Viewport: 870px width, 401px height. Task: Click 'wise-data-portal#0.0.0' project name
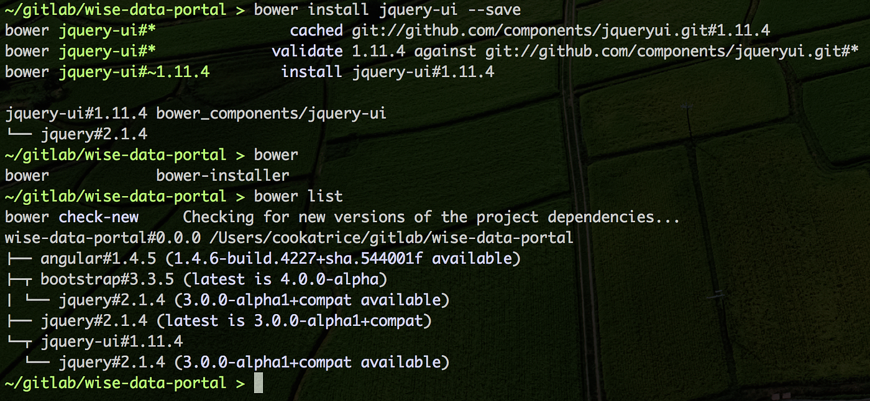103,238
